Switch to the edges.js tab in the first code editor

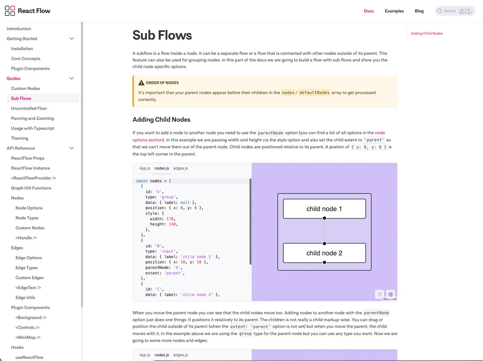[x=181, y=168]
